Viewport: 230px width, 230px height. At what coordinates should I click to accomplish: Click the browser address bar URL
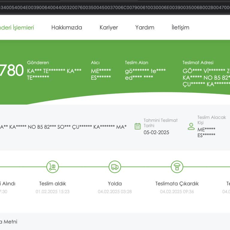(x=115, y=7)
